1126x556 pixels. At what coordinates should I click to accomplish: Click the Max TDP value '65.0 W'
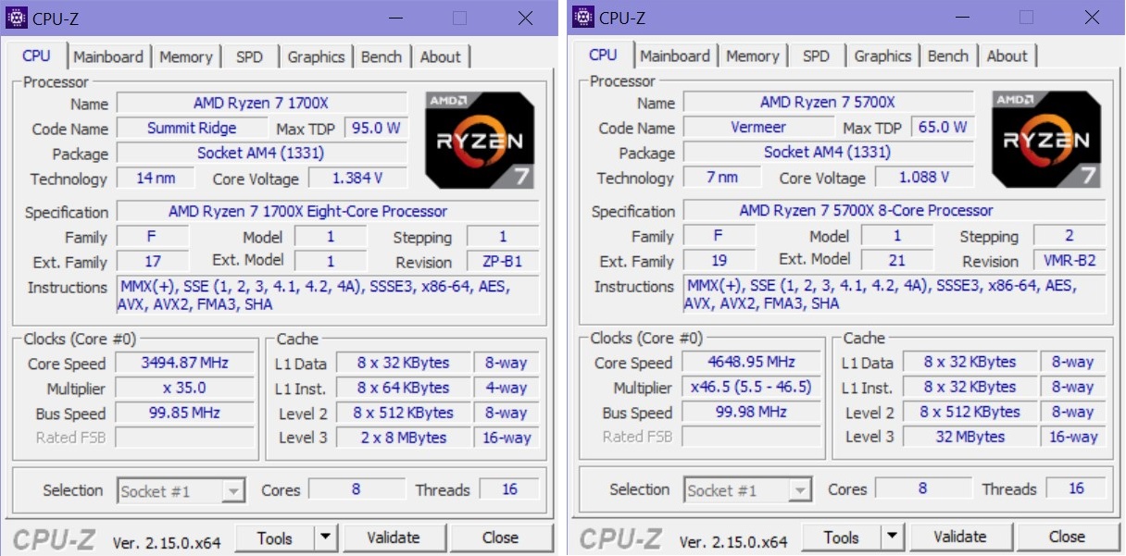(943, 127)
